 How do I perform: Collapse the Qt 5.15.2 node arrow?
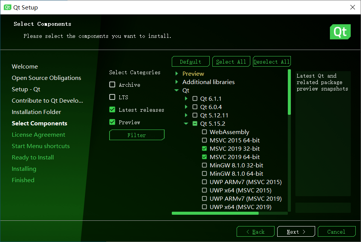[186, 124]
